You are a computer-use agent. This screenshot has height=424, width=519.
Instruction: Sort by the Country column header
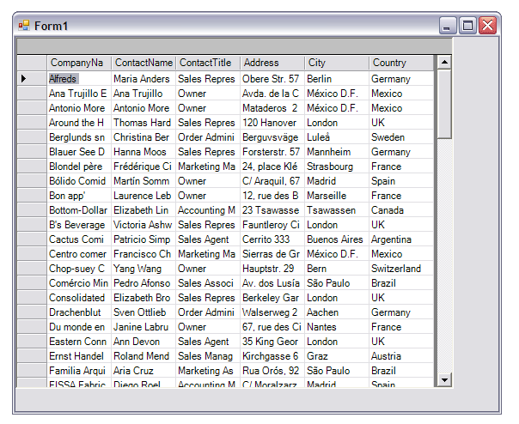[x=400, y=63]
